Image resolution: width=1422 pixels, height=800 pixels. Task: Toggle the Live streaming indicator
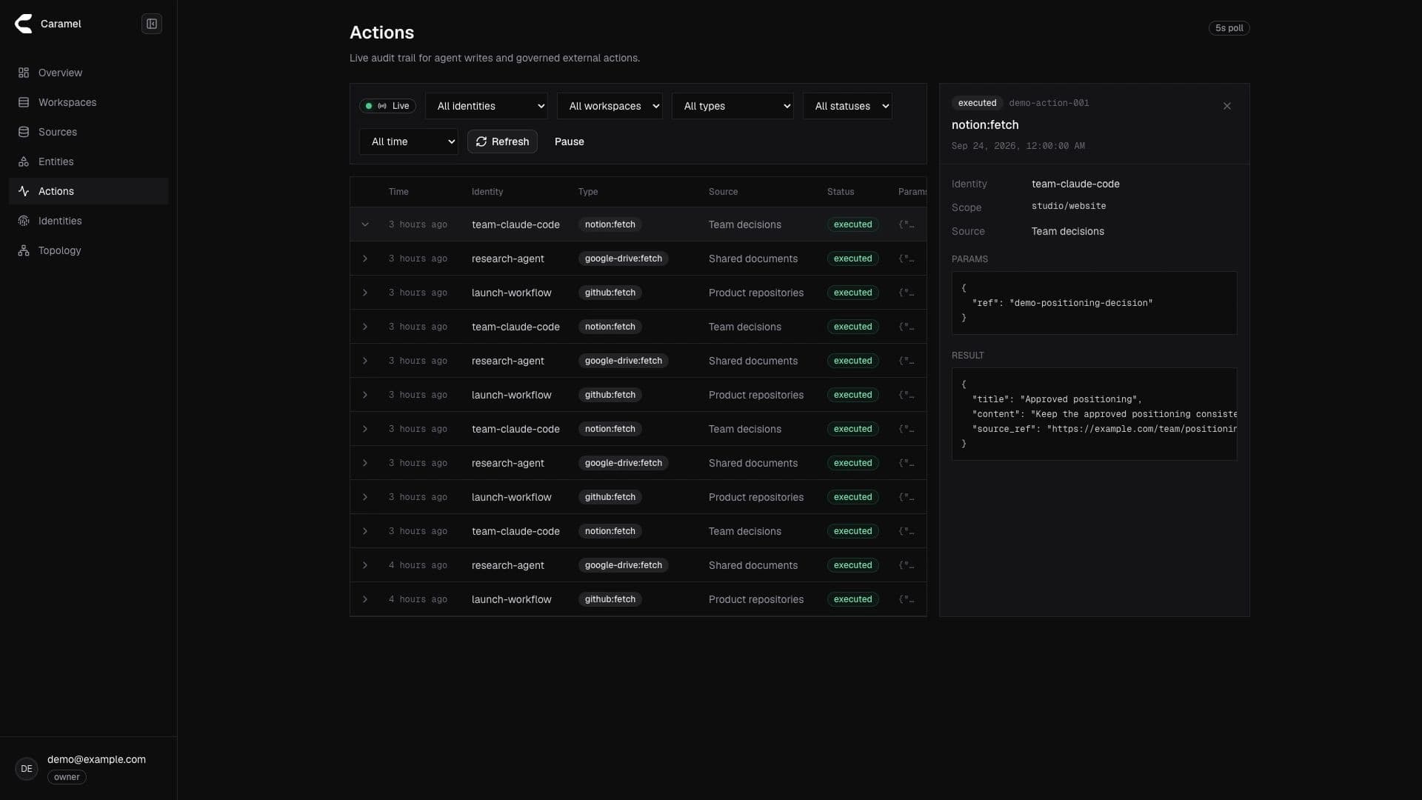[387, 106]
